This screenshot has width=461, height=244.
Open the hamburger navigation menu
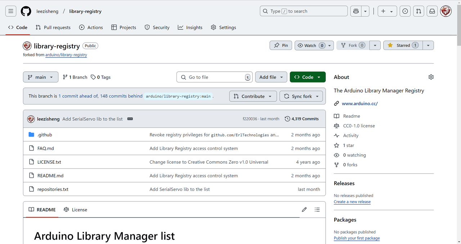coord(11,11)
